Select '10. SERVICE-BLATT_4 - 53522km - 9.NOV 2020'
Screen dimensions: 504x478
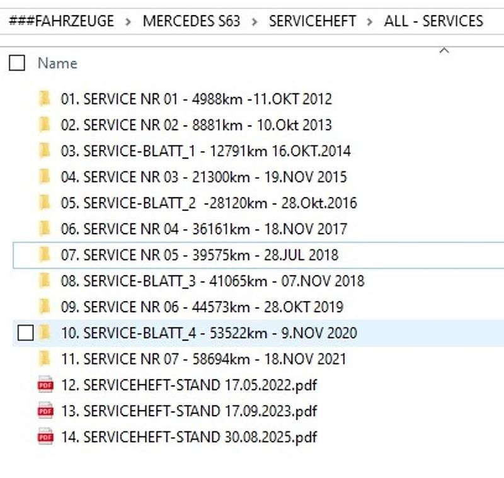point(209,333)
